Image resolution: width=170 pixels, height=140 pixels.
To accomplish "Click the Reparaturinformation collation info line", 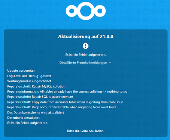I will click(67, 91).
